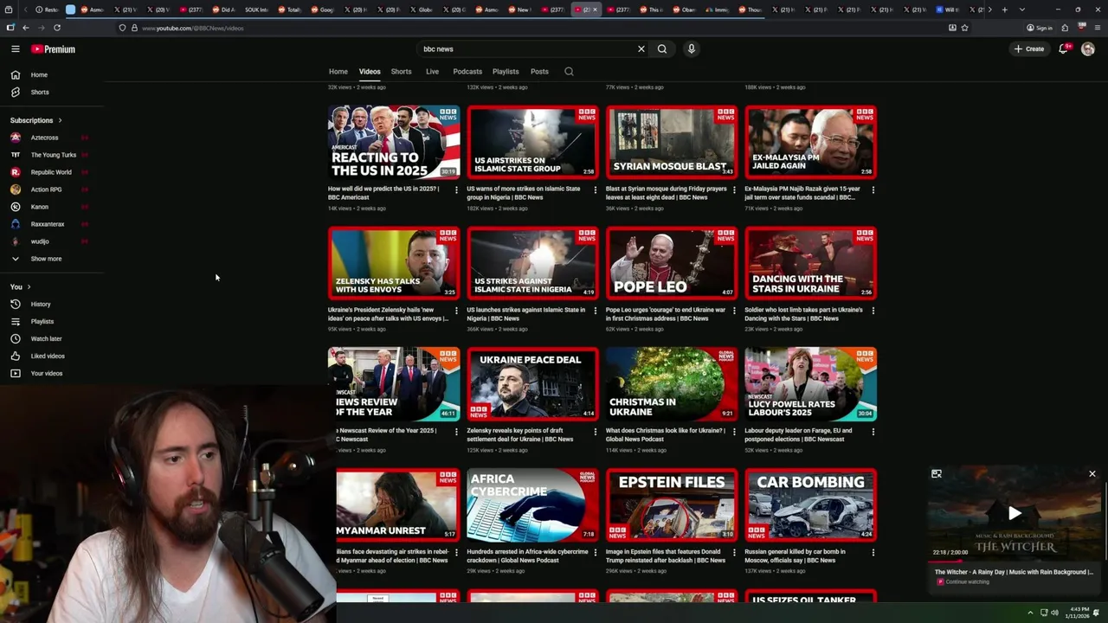Reload the page
This screenshot has height=623, width=1108.
pos(57,28)
